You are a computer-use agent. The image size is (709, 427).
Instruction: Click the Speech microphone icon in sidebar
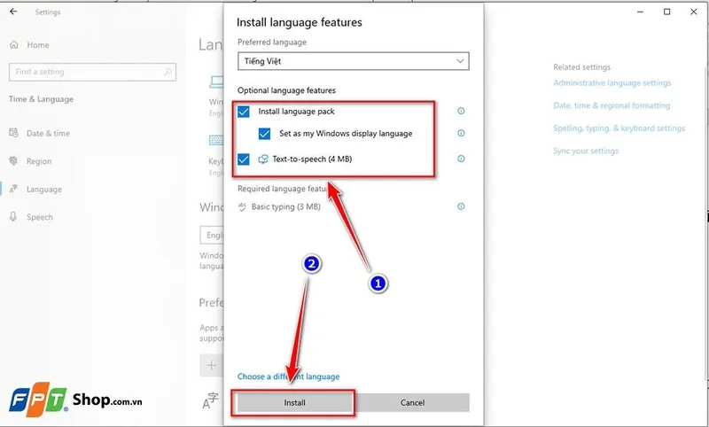coord(13,217)
